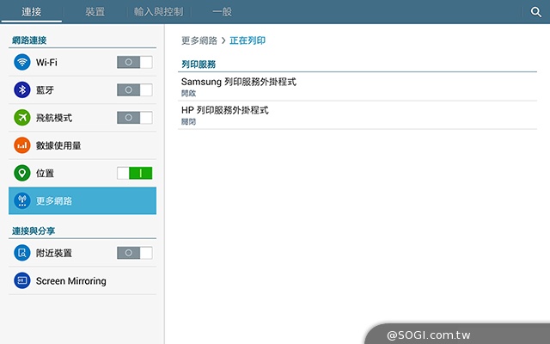Toggle the 附近裝置 switch
The width and height of the screenshot is (550, 344).
135,253
